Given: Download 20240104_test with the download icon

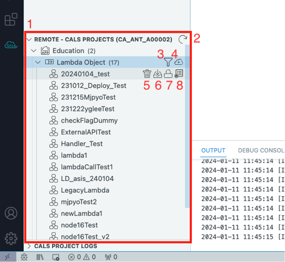Looking at the screenshot, I should pos(158,74).
